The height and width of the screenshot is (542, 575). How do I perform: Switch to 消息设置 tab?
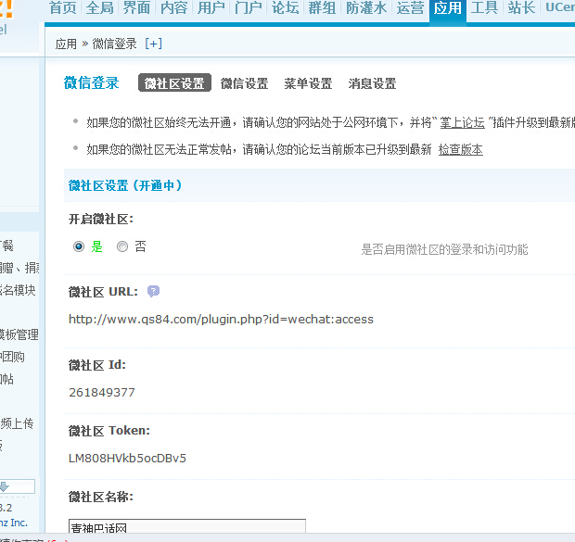coord(372,83)
